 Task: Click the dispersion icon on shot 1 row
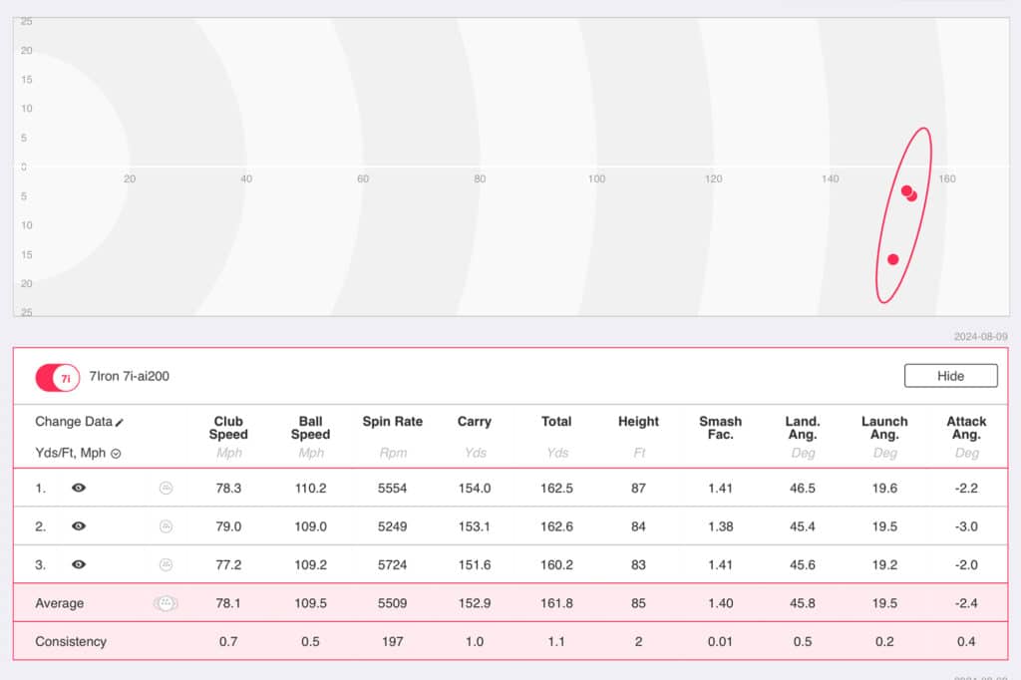pyautogui.click(x=166, y=489)
